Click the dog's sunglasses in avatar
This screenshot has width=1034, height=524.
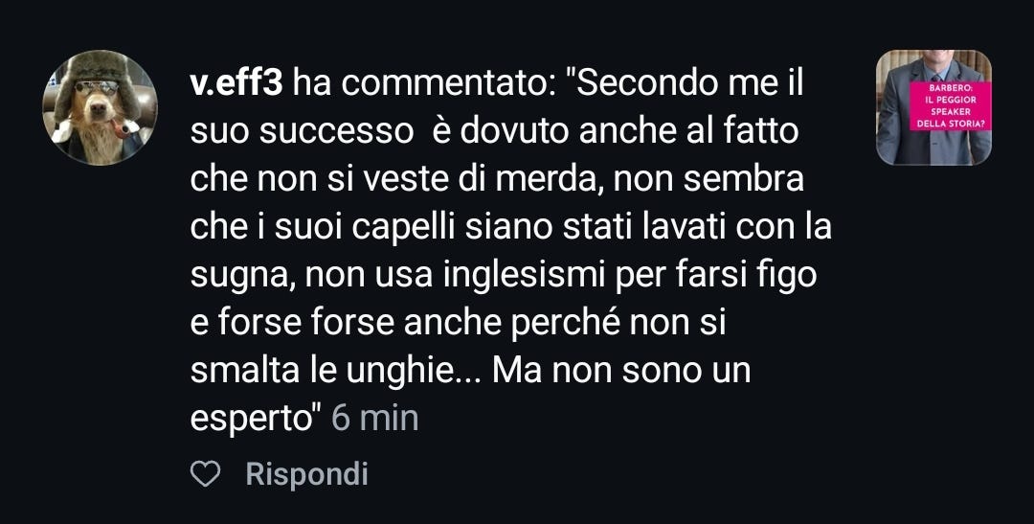(x=97, y=87)
